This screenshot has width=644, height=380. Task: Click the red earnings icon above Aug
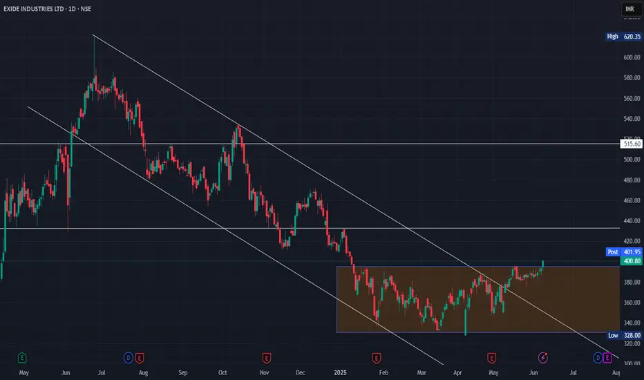coord(140,358)
